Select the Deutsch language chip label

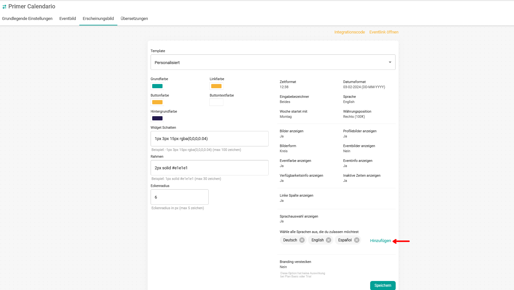(290, 240)
